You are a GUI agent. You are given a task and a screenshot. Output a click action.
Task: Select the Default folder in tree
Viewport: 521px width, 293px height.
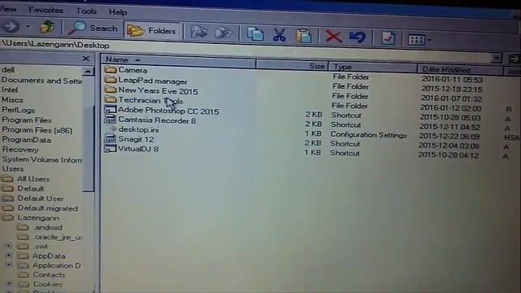click(31, 188)
